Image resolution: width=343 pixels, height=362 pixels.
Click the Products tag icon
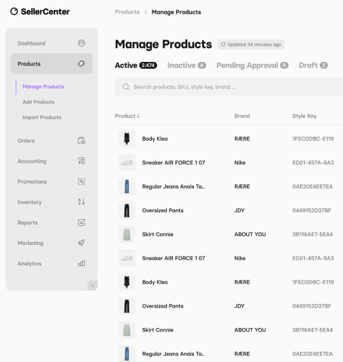(81, 63)
